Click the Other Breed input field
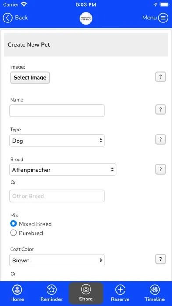 (x=57, y=196)
